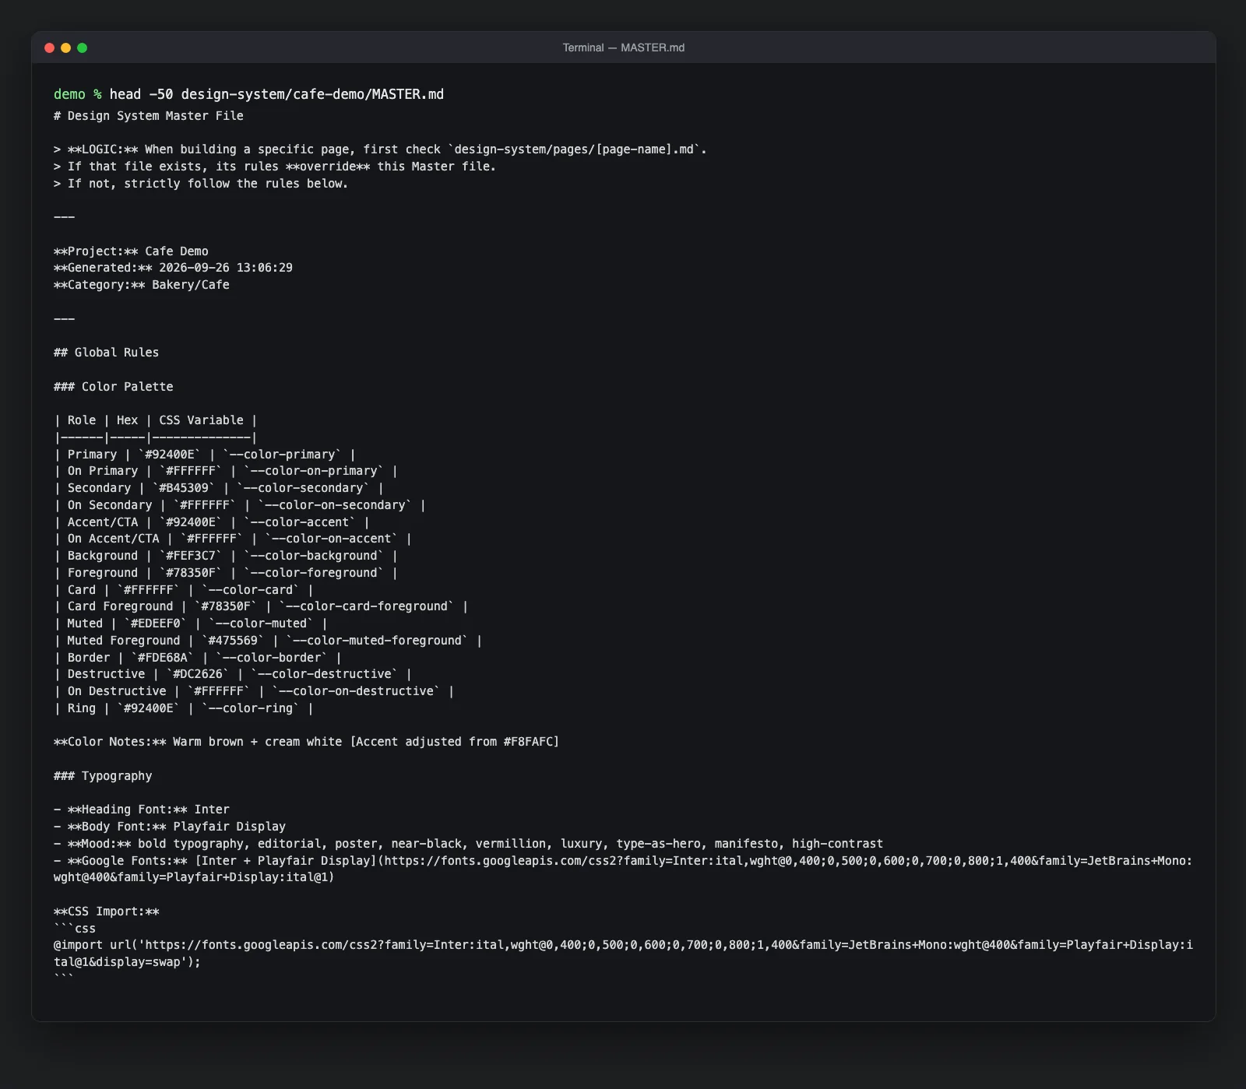Click the Generated timestamp '2026-09-26 13:06:29'
The height and width of the screenshot is (1089, 1246).
point(226,268)
